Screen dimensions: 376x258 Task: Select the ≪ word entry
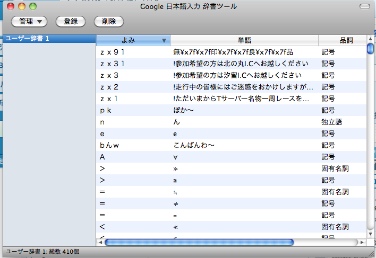pyautogui.click(x=231, y=227)
